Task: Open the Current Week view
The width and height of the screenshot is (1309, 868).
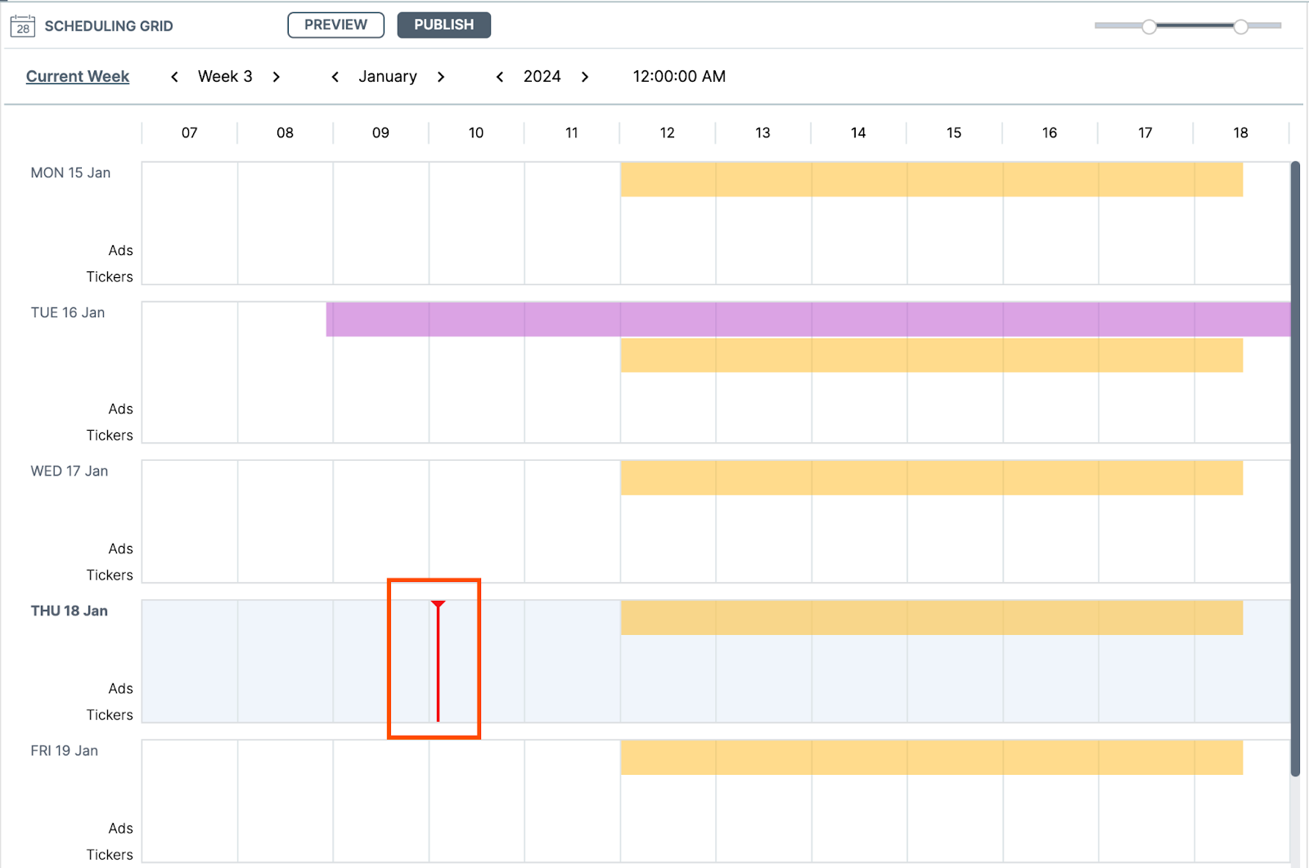Action: (x=77, y=76)
